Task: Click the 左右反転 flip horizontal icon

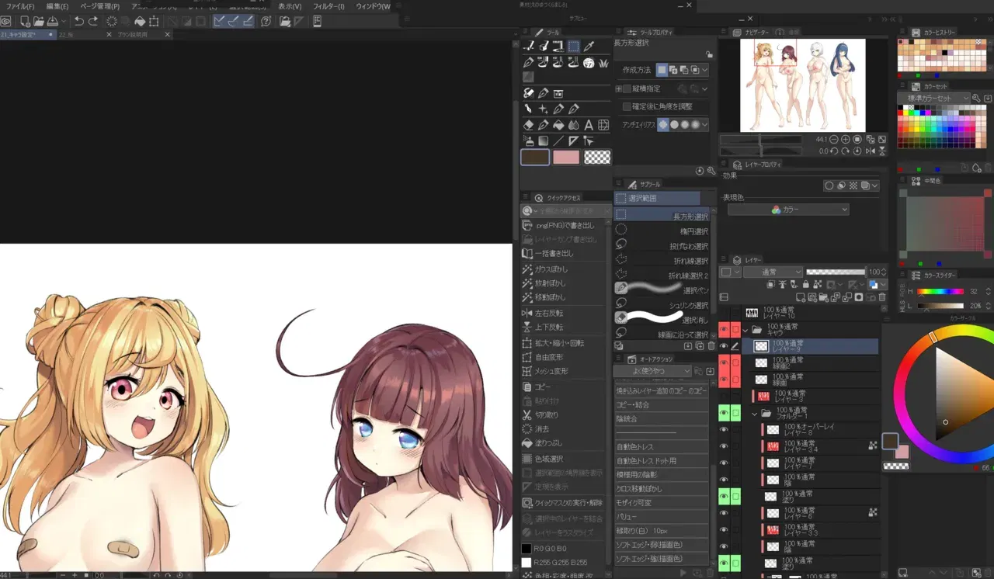Action: [527, 314]
